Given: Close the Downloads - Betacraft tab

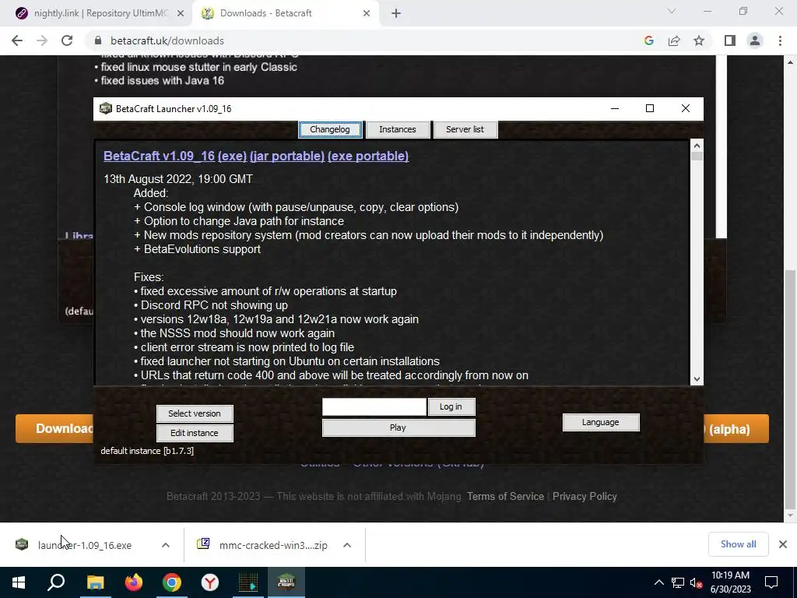Looking at the screenshot, I should [x=367, y=13].
